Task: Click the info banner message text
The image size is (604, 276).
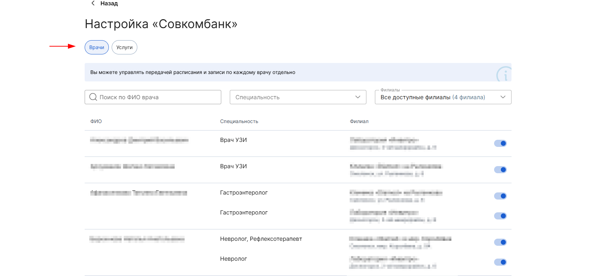Action: tap(193, 72)
